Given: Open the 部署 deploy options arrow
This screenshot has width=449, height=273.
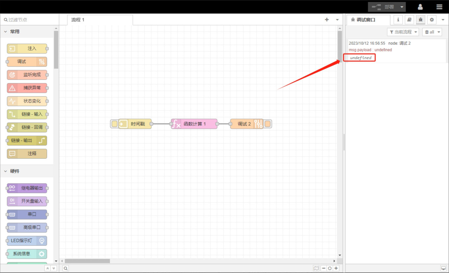Looking at the screenshot, I should [402, 7].
